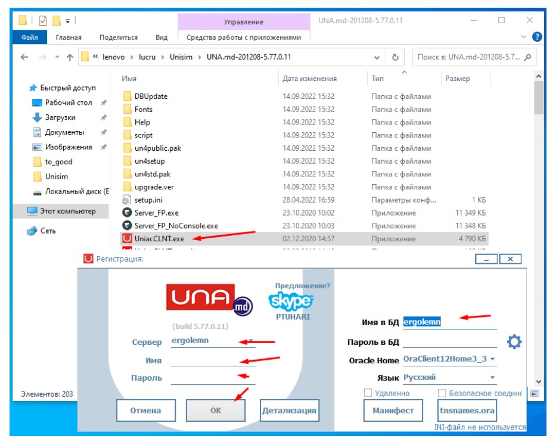559x445 pixels.
Task: Click into the Имя username field
Action: click(213, 360)
